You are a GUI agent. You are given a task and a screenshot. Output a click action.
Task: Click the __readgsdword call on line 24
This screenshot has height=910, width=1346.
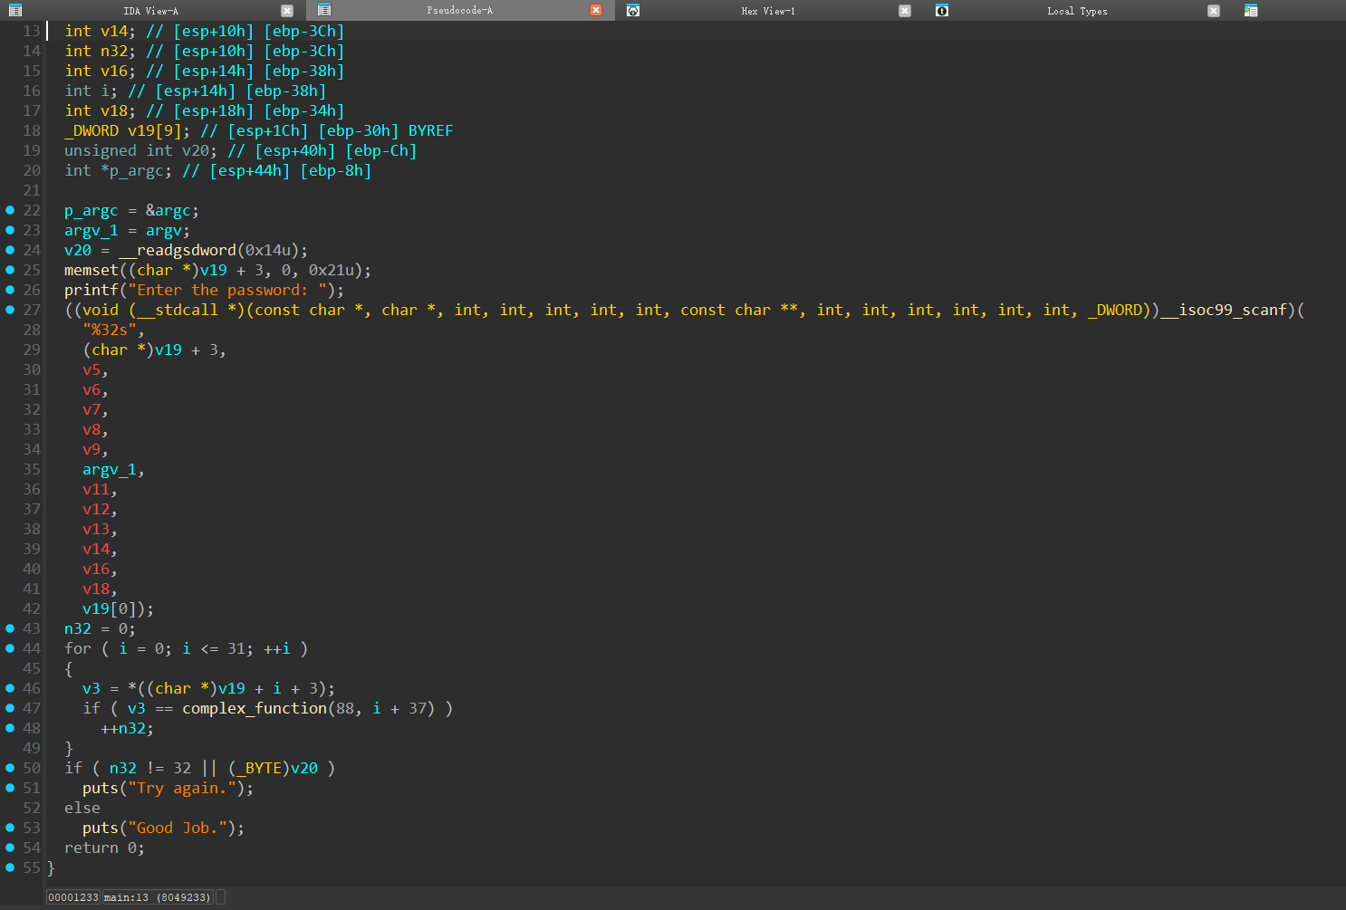click(x=178, y=250)
